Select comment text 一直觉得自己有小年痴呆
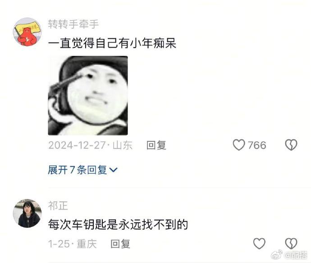 (x=112, y=43)
